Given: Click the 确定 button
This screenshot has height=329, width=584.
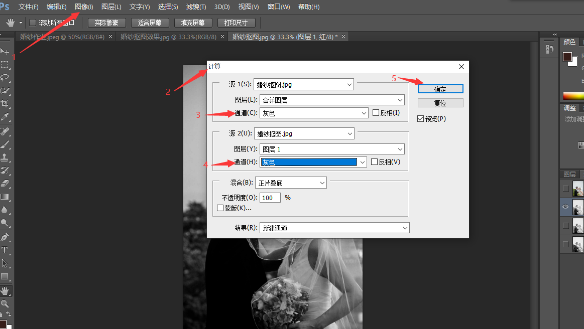Looking at the screenshot, I should [x=440, y=88].
